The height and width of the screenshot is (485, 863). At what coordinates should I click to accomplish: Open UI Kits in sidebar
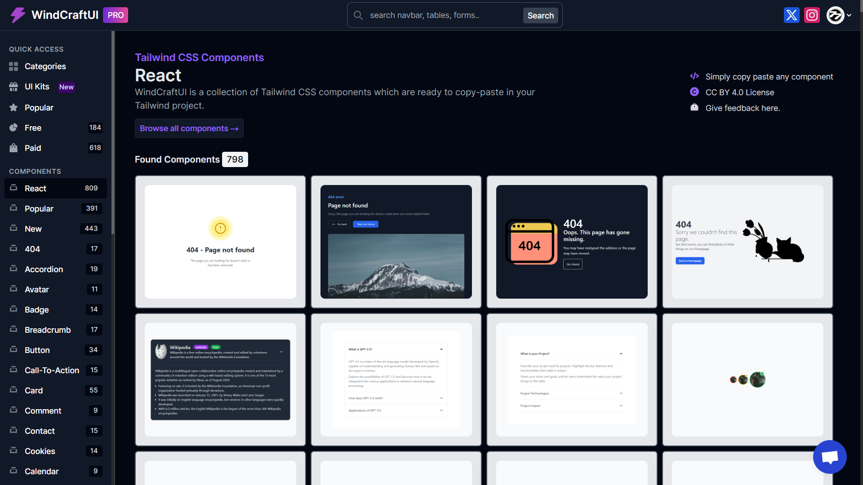56,87
